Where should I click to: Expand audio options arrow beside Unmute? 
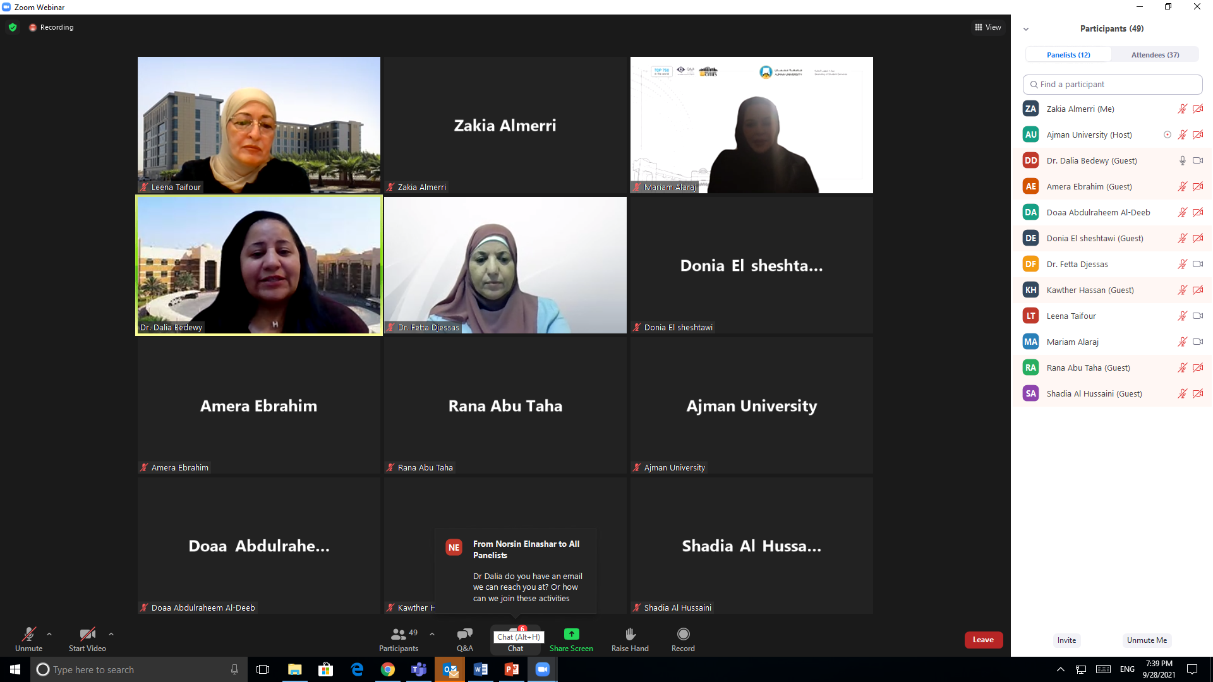coord(49,634)
